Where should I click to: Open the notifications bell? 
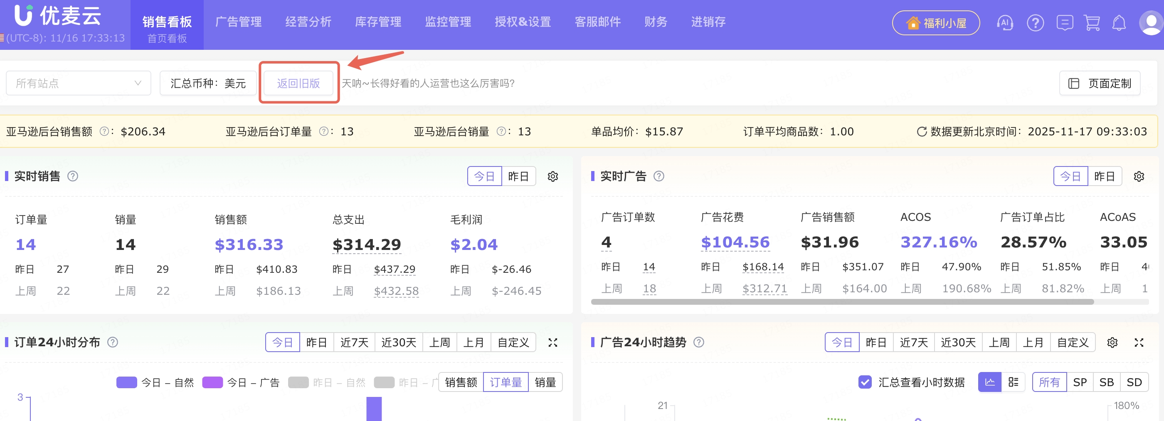1119,22
